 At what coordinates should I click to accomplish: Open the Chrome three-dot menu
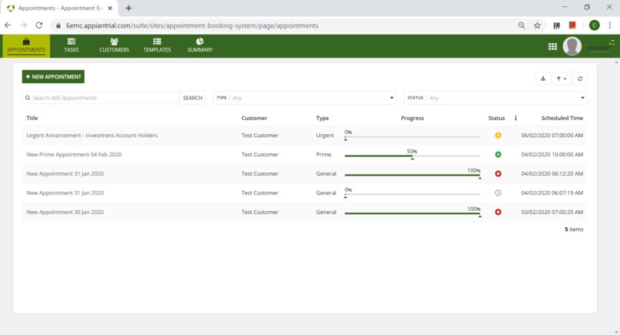[610, 25]
